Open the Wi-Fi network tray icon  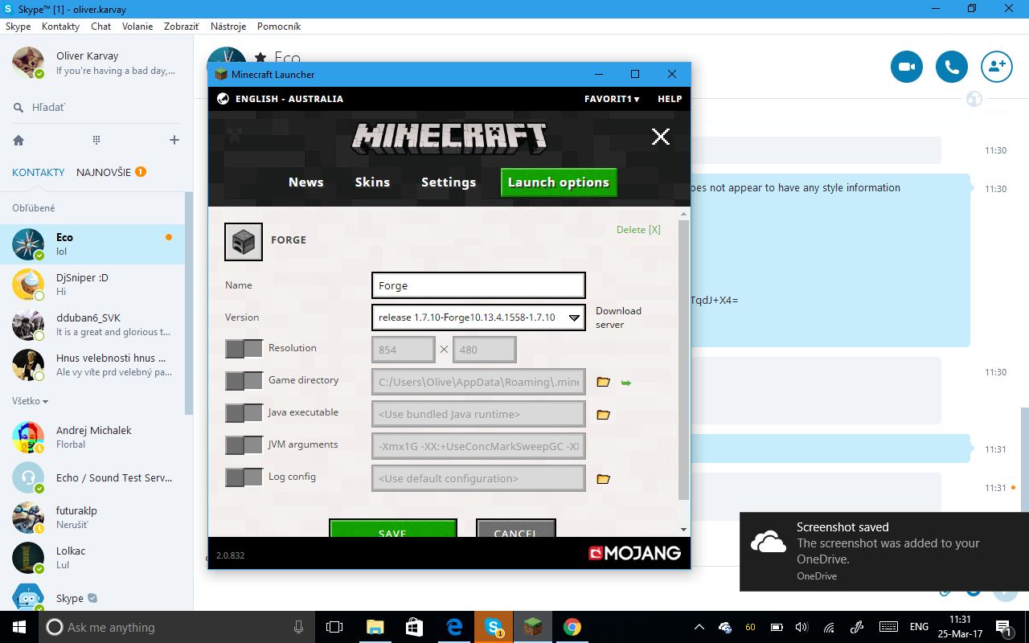pos(829,627)
